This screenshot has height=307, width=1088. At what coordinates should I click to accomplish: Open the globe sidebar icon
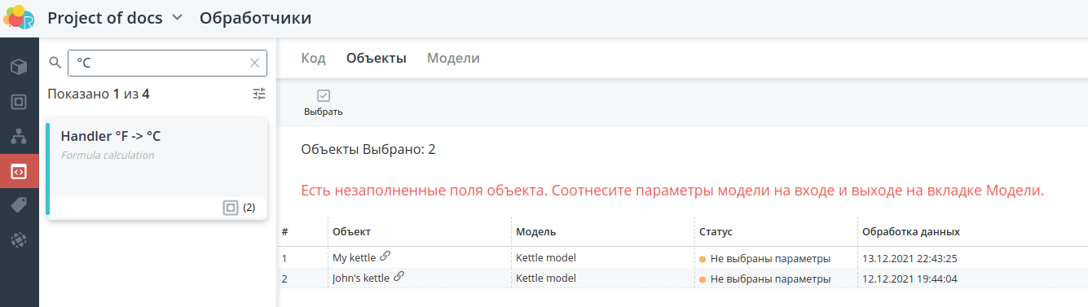pyautogui.click(x=19, y=240)
